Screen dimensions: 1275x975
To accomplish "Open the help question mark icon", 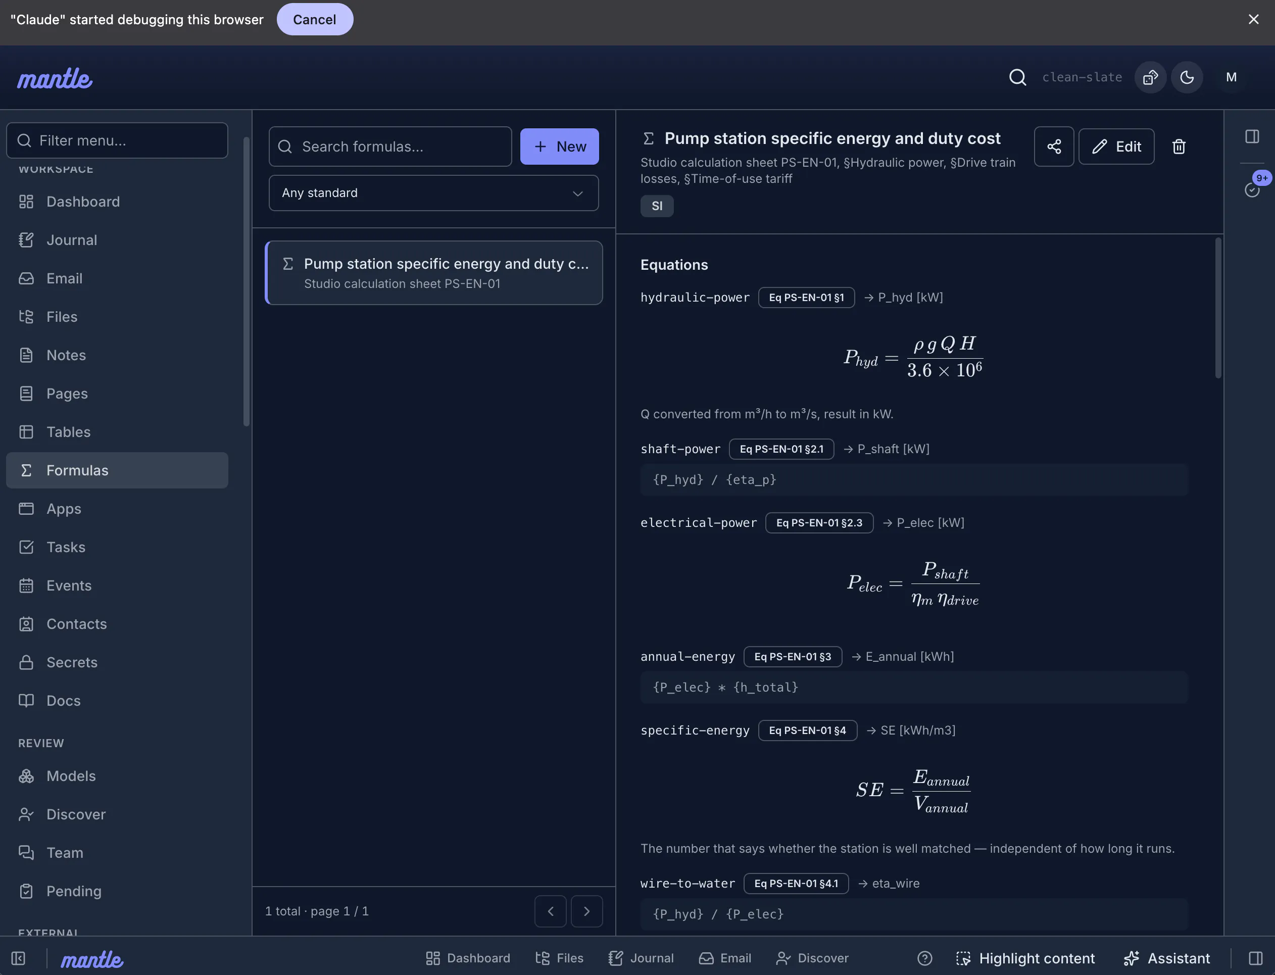I will coord(924,958).
